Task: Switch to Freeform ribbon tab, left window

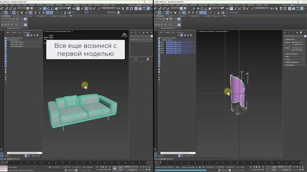Action: pyautogui.click(x=17, y=16)
